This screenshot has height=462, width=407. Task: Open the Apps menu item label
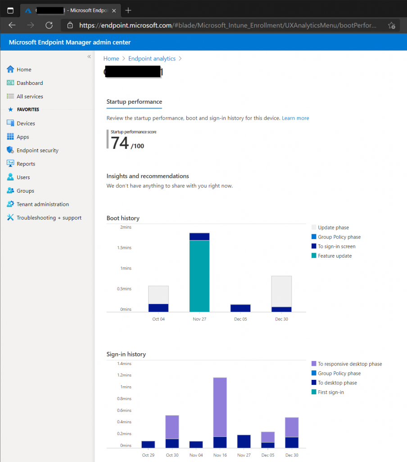click(23, 137)
